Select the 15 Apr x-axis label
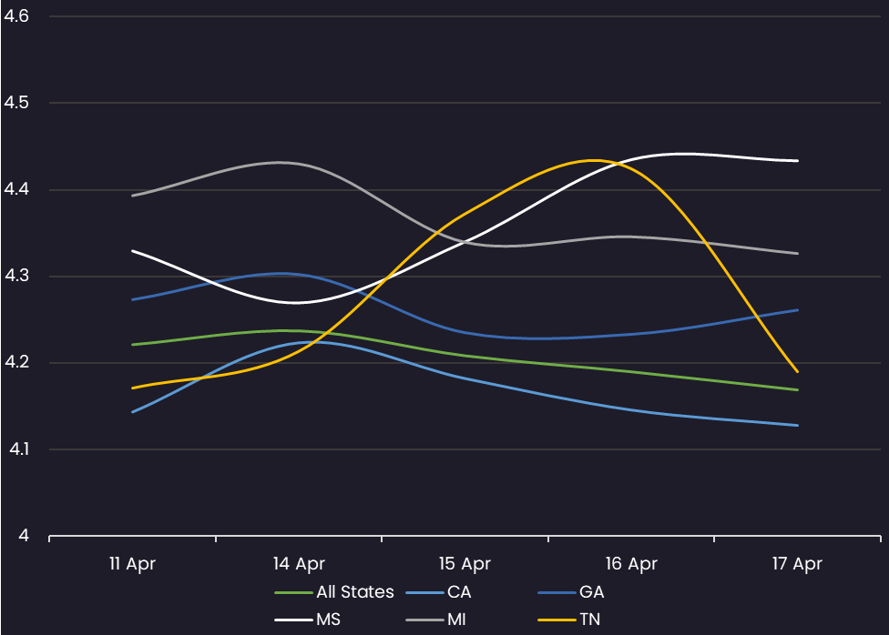Viewport: 889px width, 635px height. 465,564
